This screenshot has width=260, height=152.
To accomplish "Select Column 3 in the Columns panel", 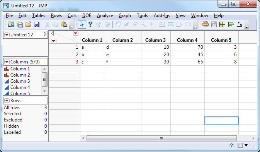I will [20, 81].
